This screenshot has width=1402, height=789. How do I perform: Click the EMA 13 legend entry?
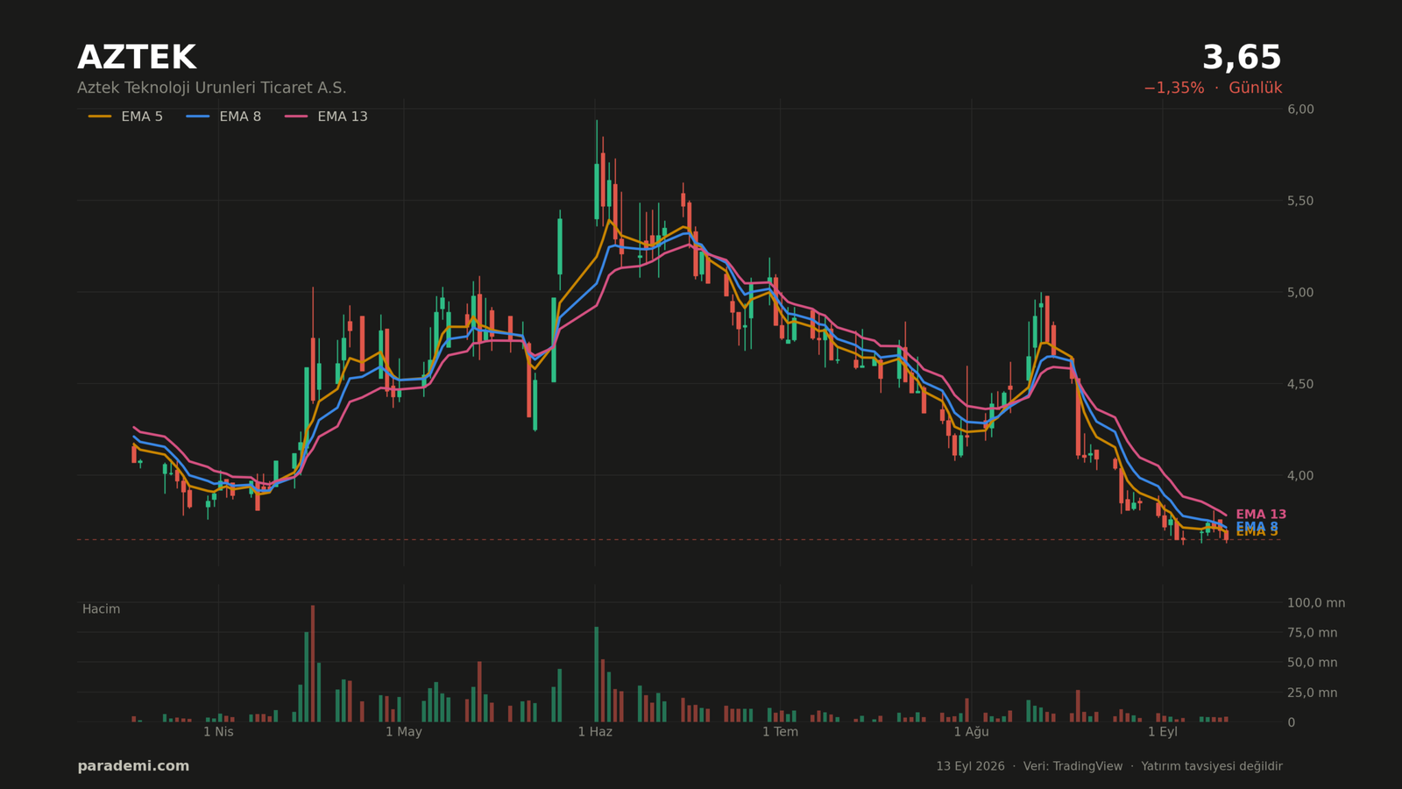[326, 117]
